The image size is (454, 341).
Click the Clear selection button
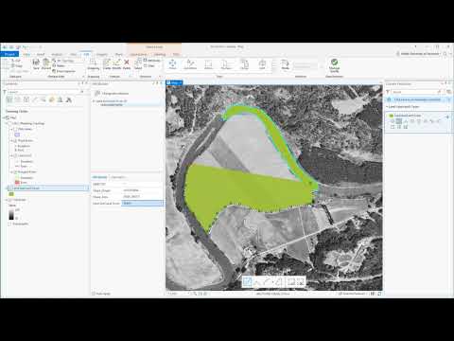pos(149,65)
